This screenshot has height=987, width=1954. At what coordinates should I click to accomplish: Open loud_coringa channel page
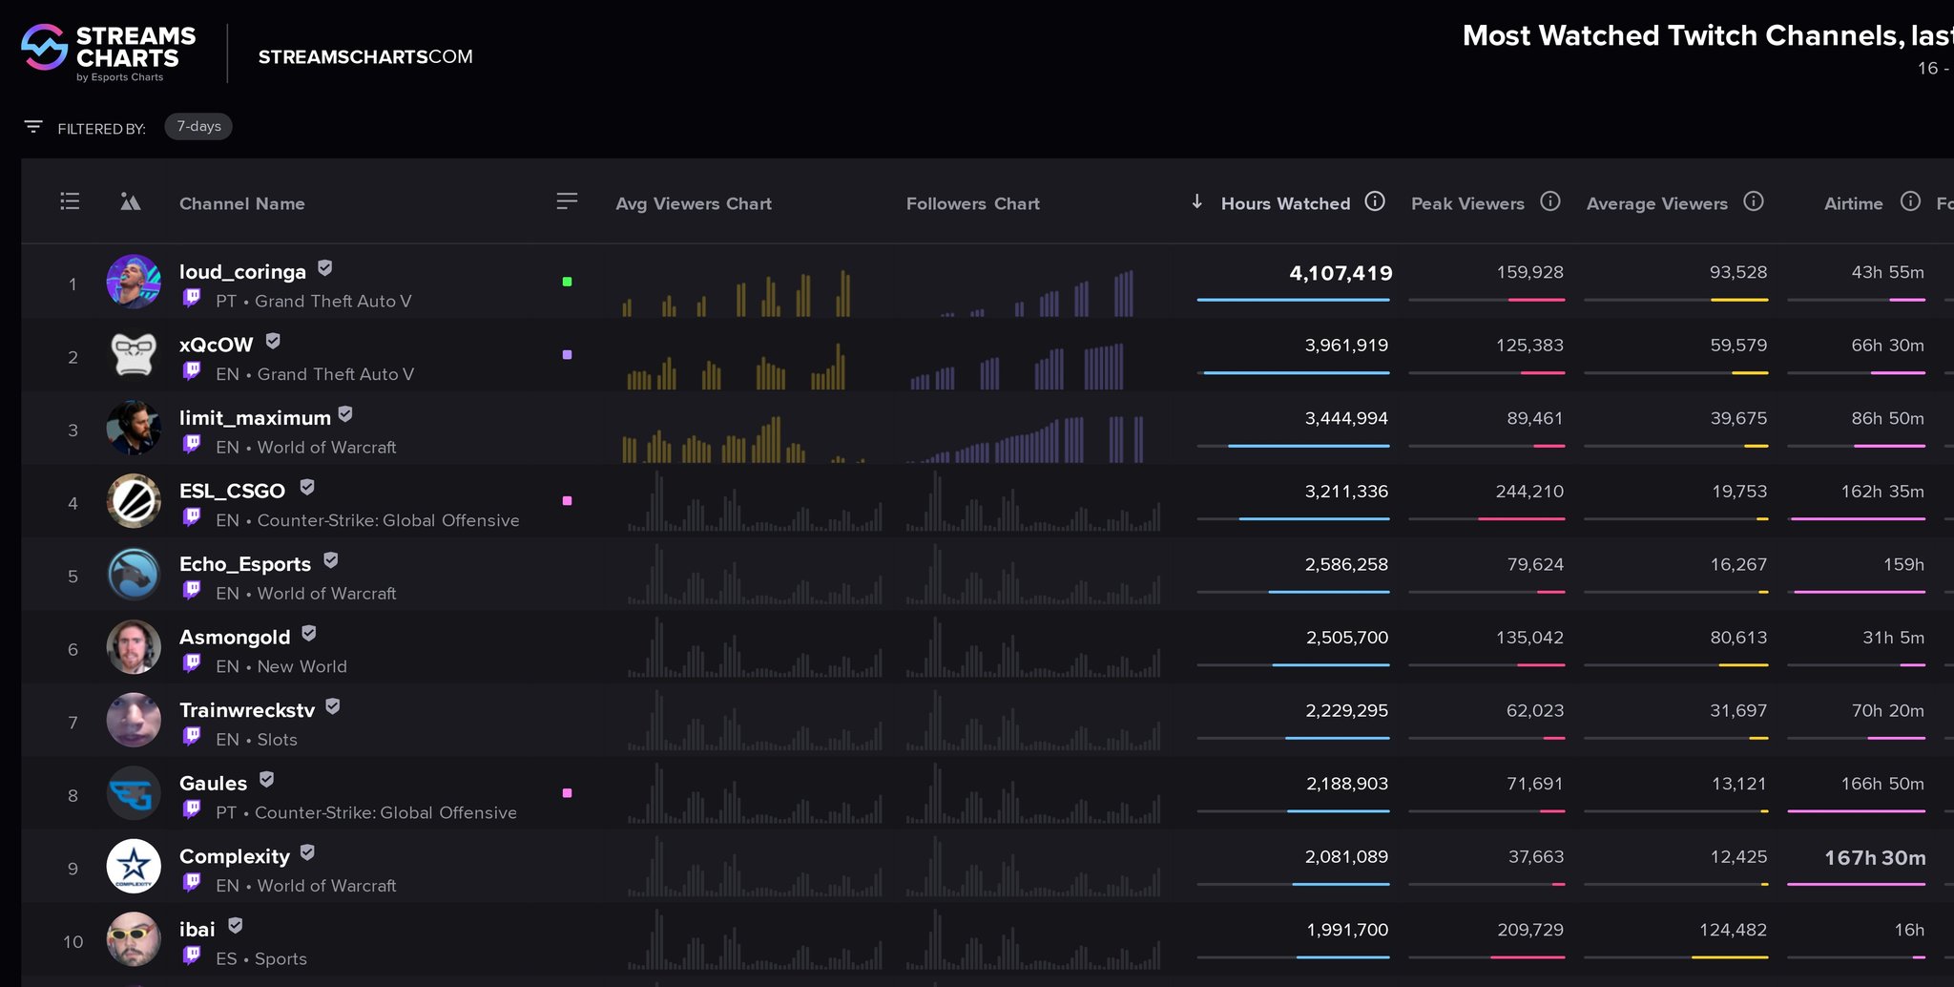pyautogui.click(x=242, y=272)
